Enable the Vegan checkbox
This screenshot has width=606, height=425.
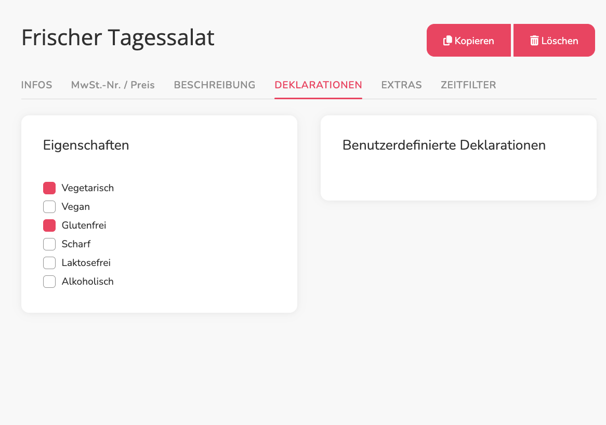[49, 207]
